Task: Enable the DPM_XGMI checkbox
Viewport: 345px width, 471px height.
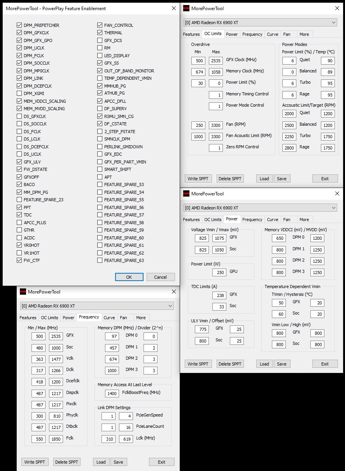Action: [x=19, y=93]
